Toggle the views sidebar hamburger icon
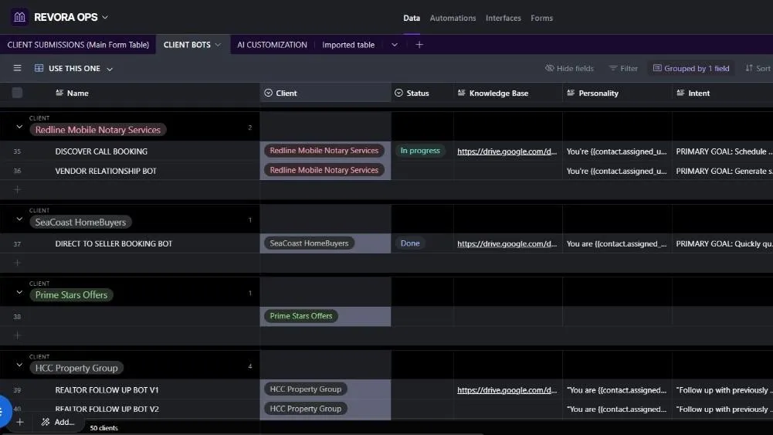 click(x=17, y=68)
